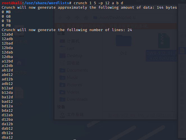Click terminal output line a12bd
The width and height of the screenshot is (186, 140).
pyautogui.click(x=7, y=61)
